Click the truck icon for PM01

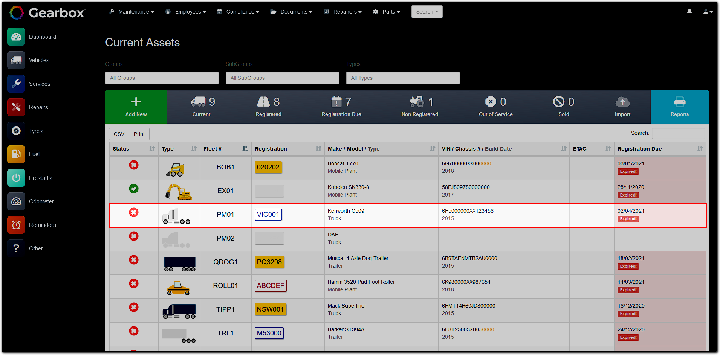176,216
